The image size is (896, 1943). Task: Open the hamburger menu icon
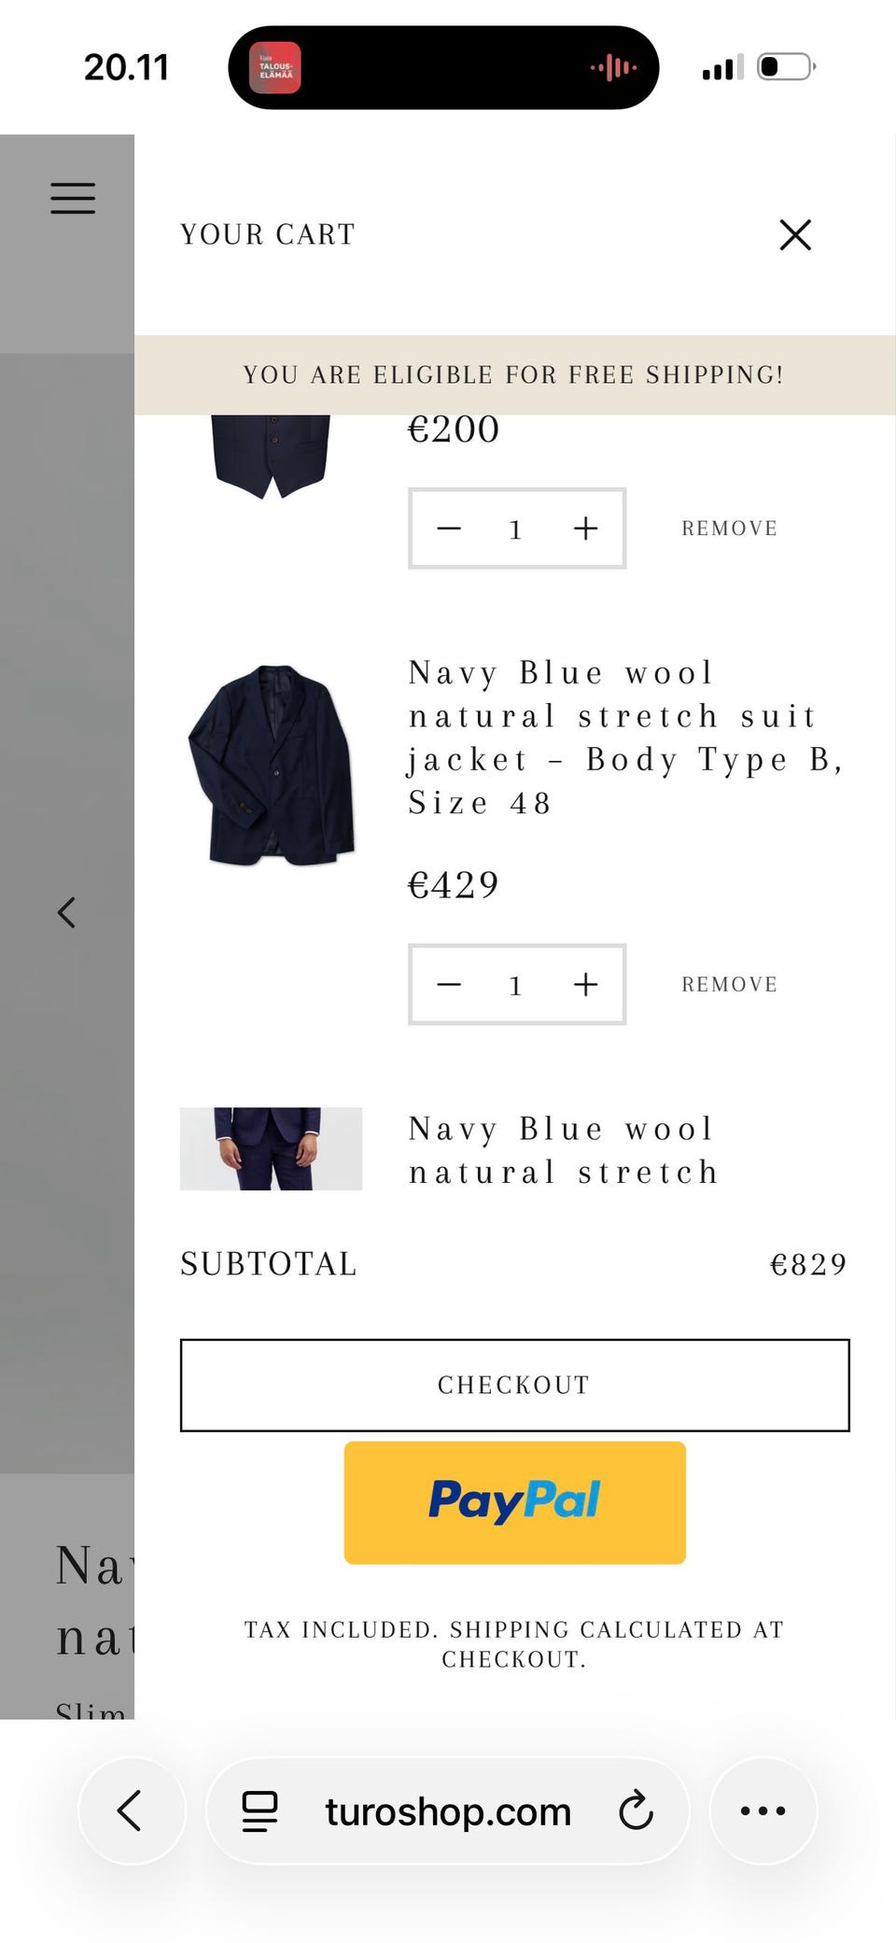[x=73, y=198]
